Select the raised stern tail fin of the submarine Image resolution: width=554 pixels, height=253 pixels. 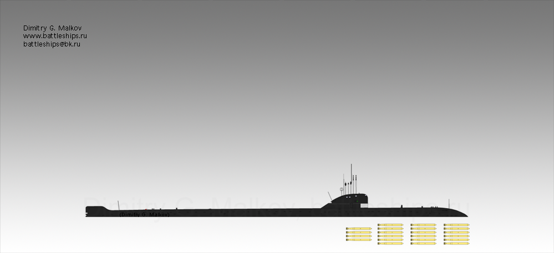tap(96, 209)
